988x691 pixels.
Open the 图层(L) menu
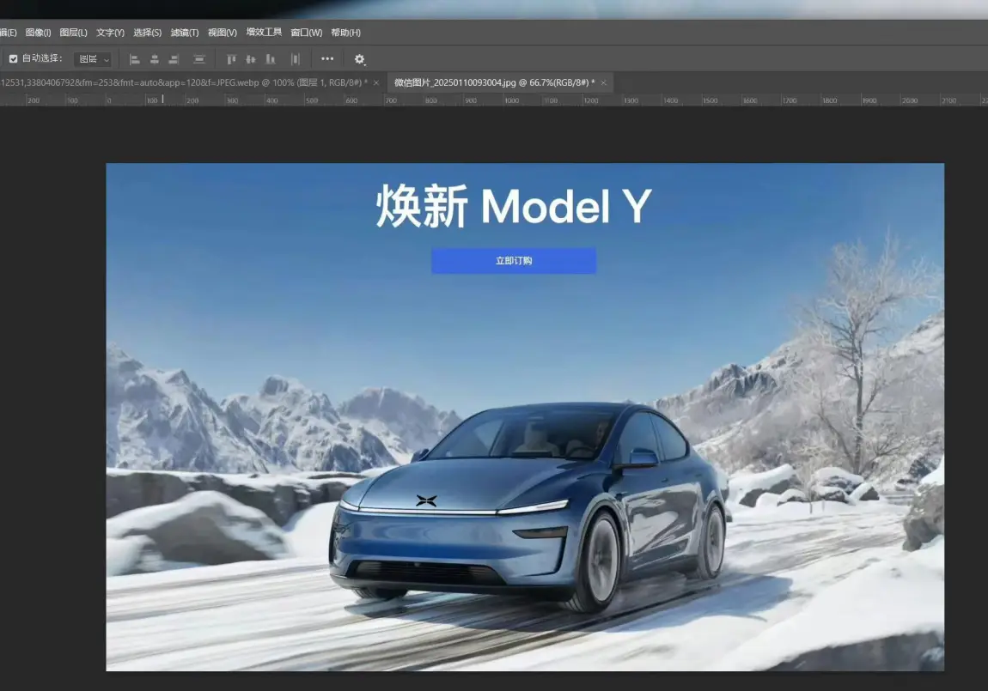73,32
